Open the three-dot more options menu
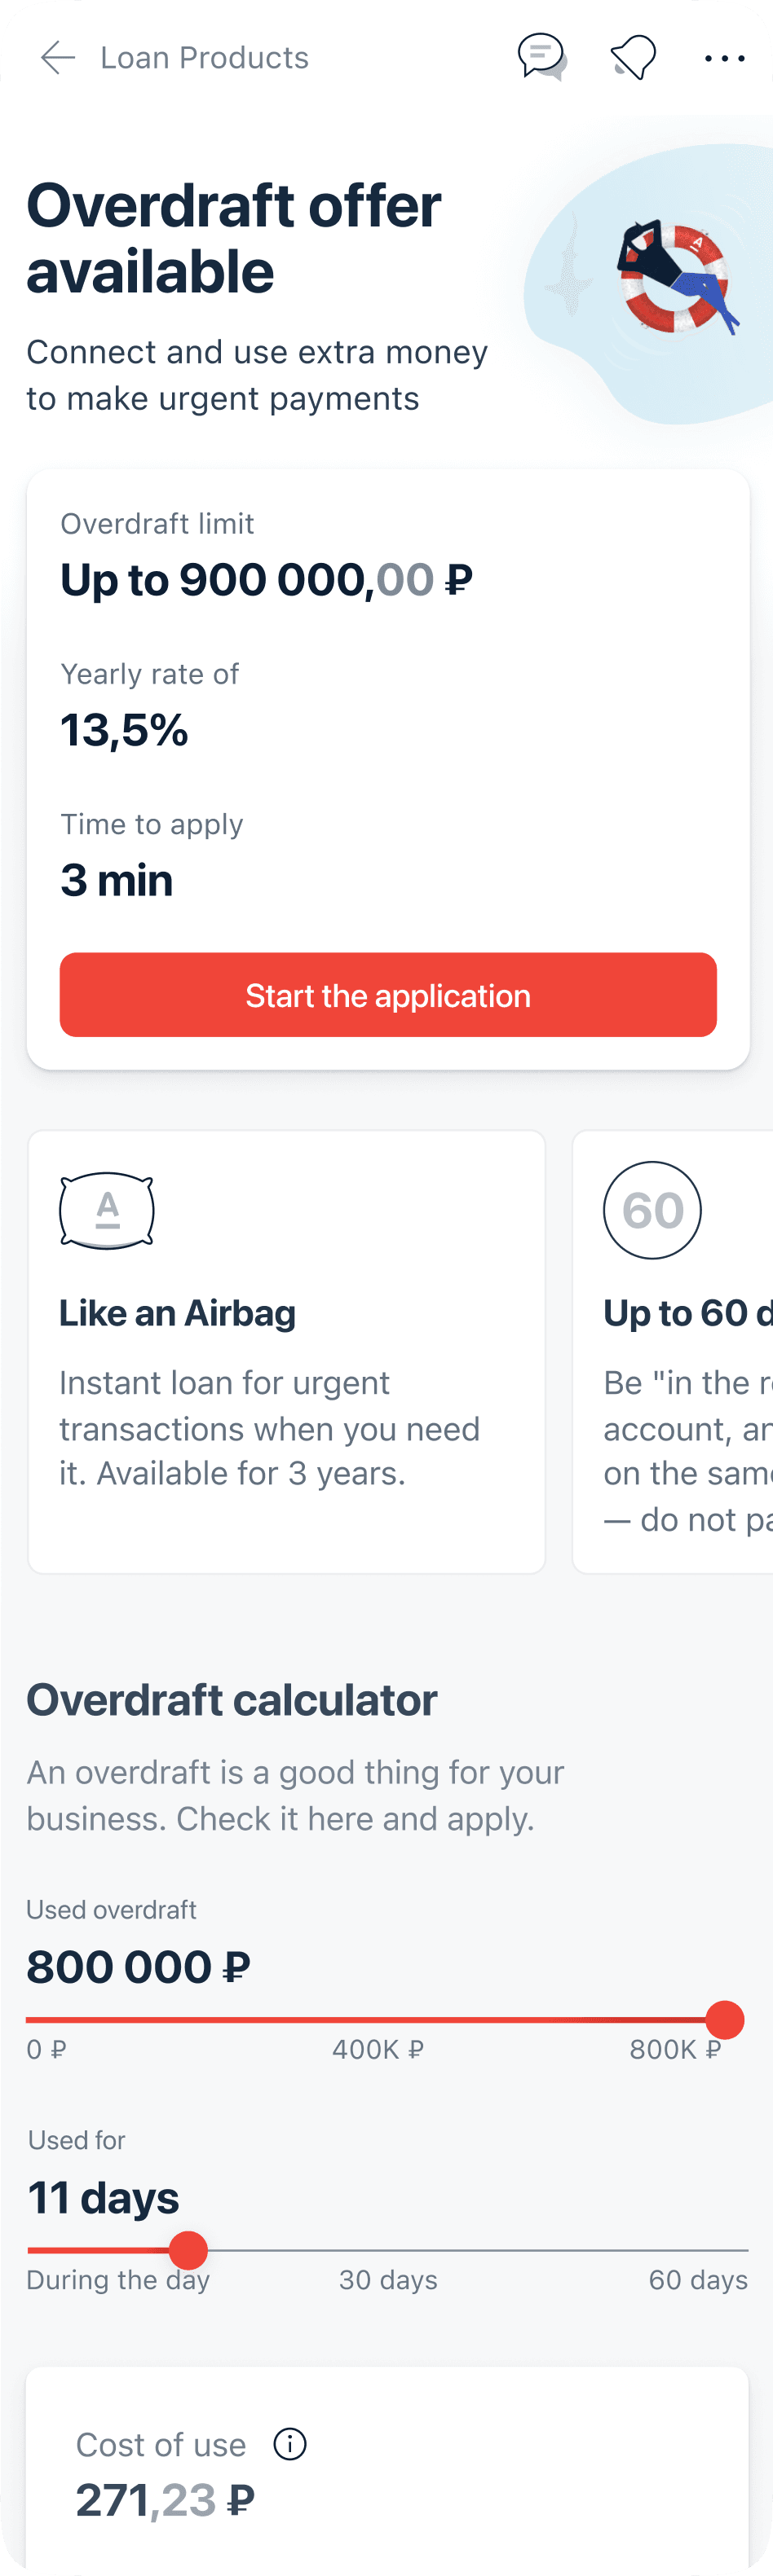Screen dimensions: 773x2576 tap(724, 59)
